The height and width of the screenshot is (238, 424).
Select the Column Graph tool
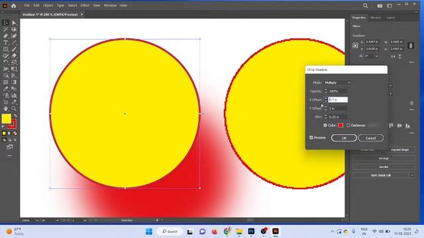[14, 95]
